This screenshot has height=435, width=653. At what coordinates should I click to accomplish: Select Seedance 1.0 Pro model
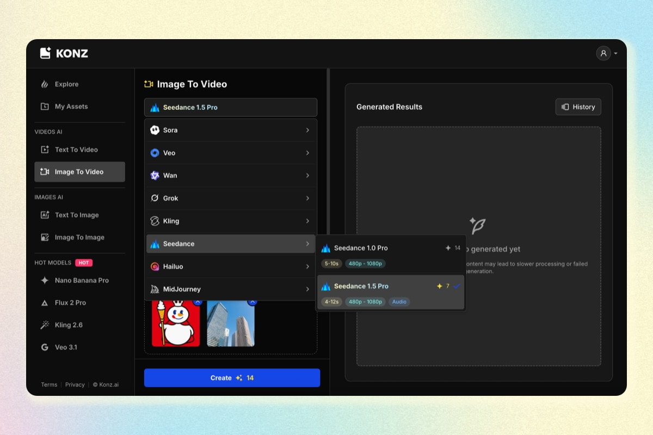(x=391, y=255)
